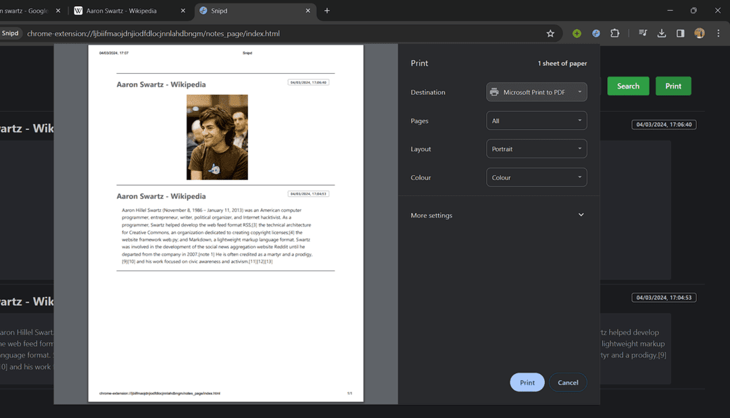
Task: Open the media control icon
Action: coord(643,34)
